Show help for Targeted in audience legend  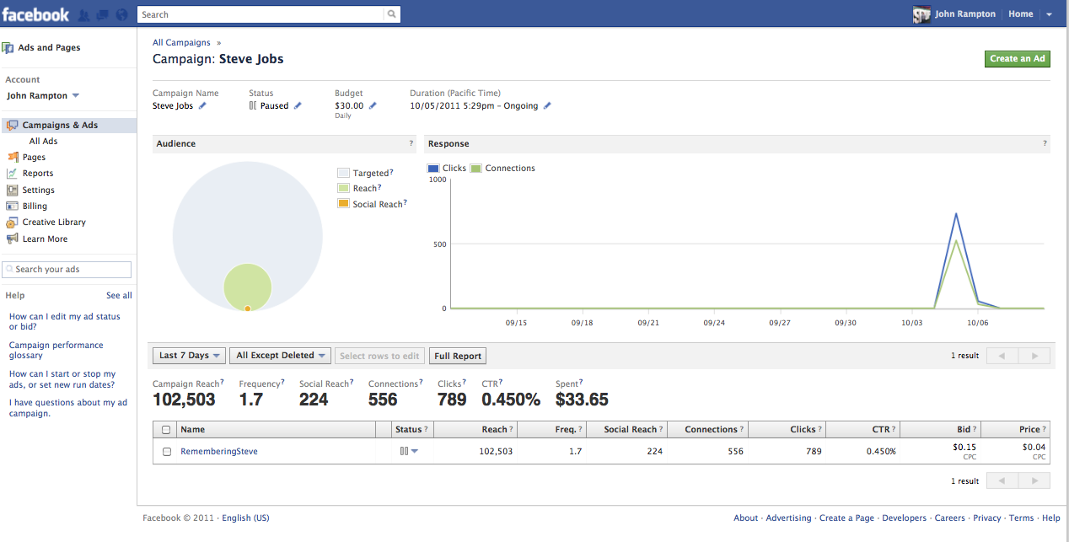pos(392,172)
